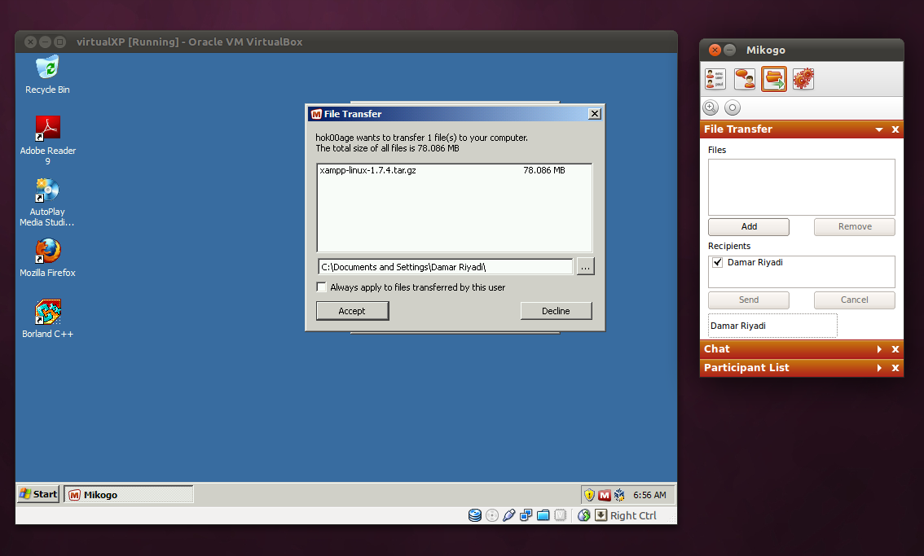Click the magnifier zoom icon in Mikogo

[711, 107]
